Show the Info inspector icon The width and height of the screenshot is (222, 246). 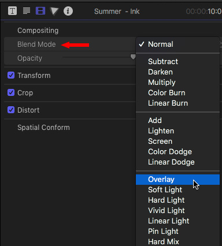tap(68, 11)
